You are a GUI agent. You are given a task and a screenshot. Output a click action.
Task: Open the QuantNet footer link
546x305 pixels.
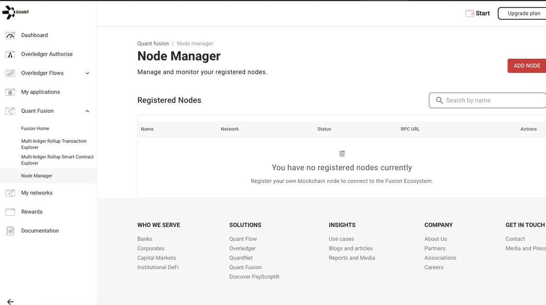point(241,258)
